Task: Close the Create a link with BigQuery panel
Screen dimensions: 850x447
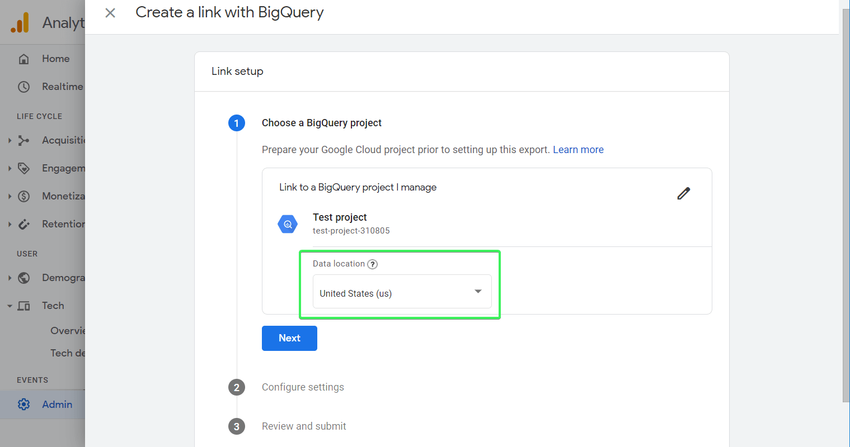Action: point(110,13)
